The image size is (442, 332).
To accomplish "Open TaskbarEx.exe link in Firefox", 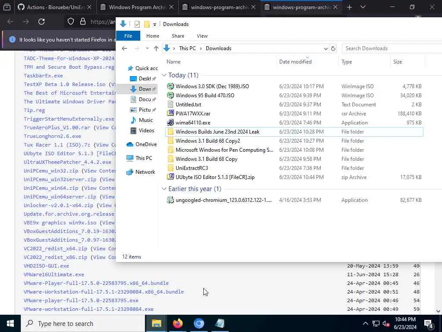I will (x=44, y=76).
